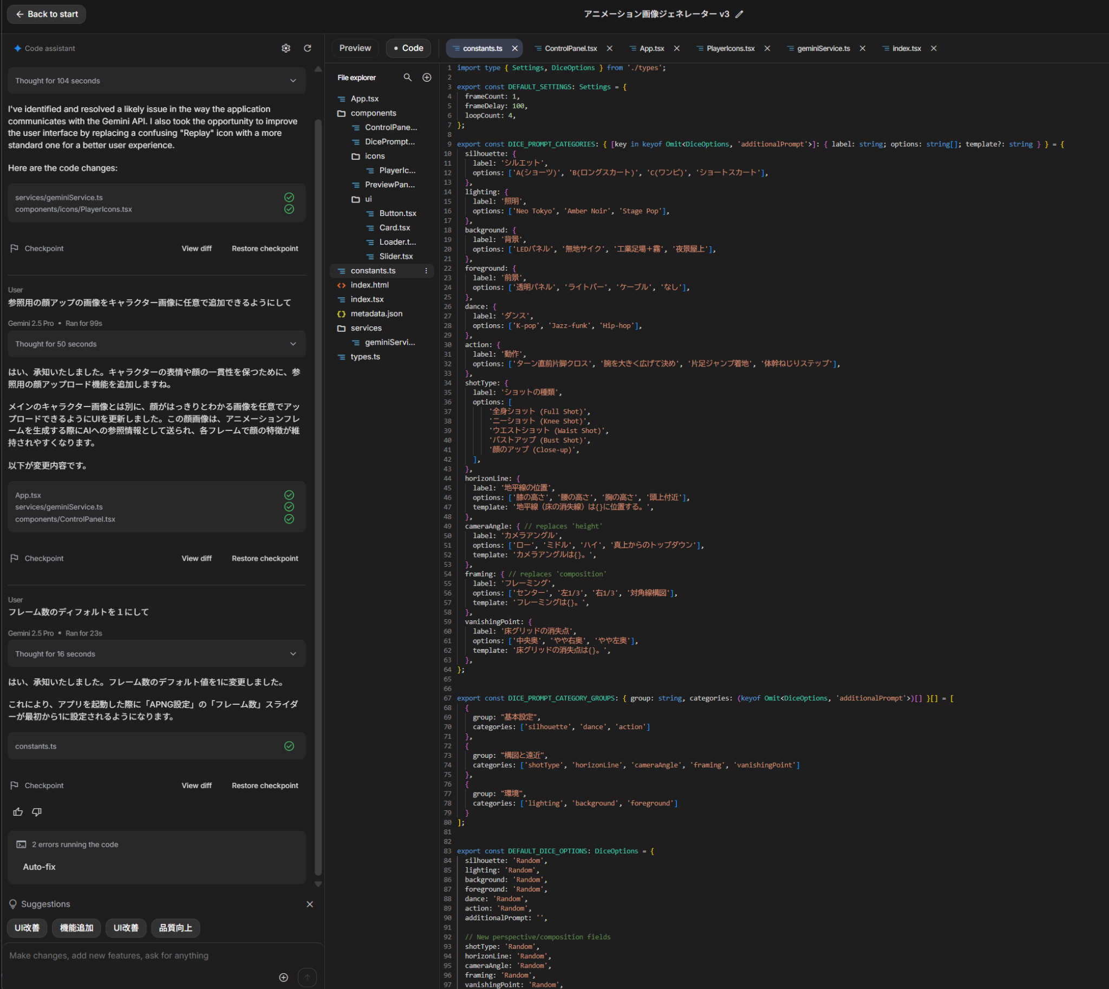The height and width of the screenshot is (989, 1109).
Task: Collapse the components folder in the tree
Action: (373, 113)
